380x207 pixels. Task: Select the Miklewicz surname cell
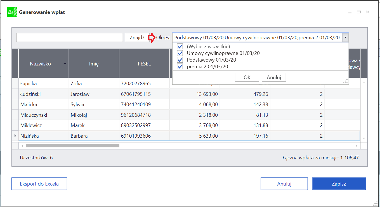click(44, 125)
